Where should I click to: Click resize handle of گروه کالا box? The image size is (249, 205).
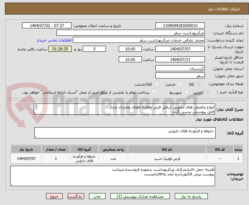(x=36, y=137)
